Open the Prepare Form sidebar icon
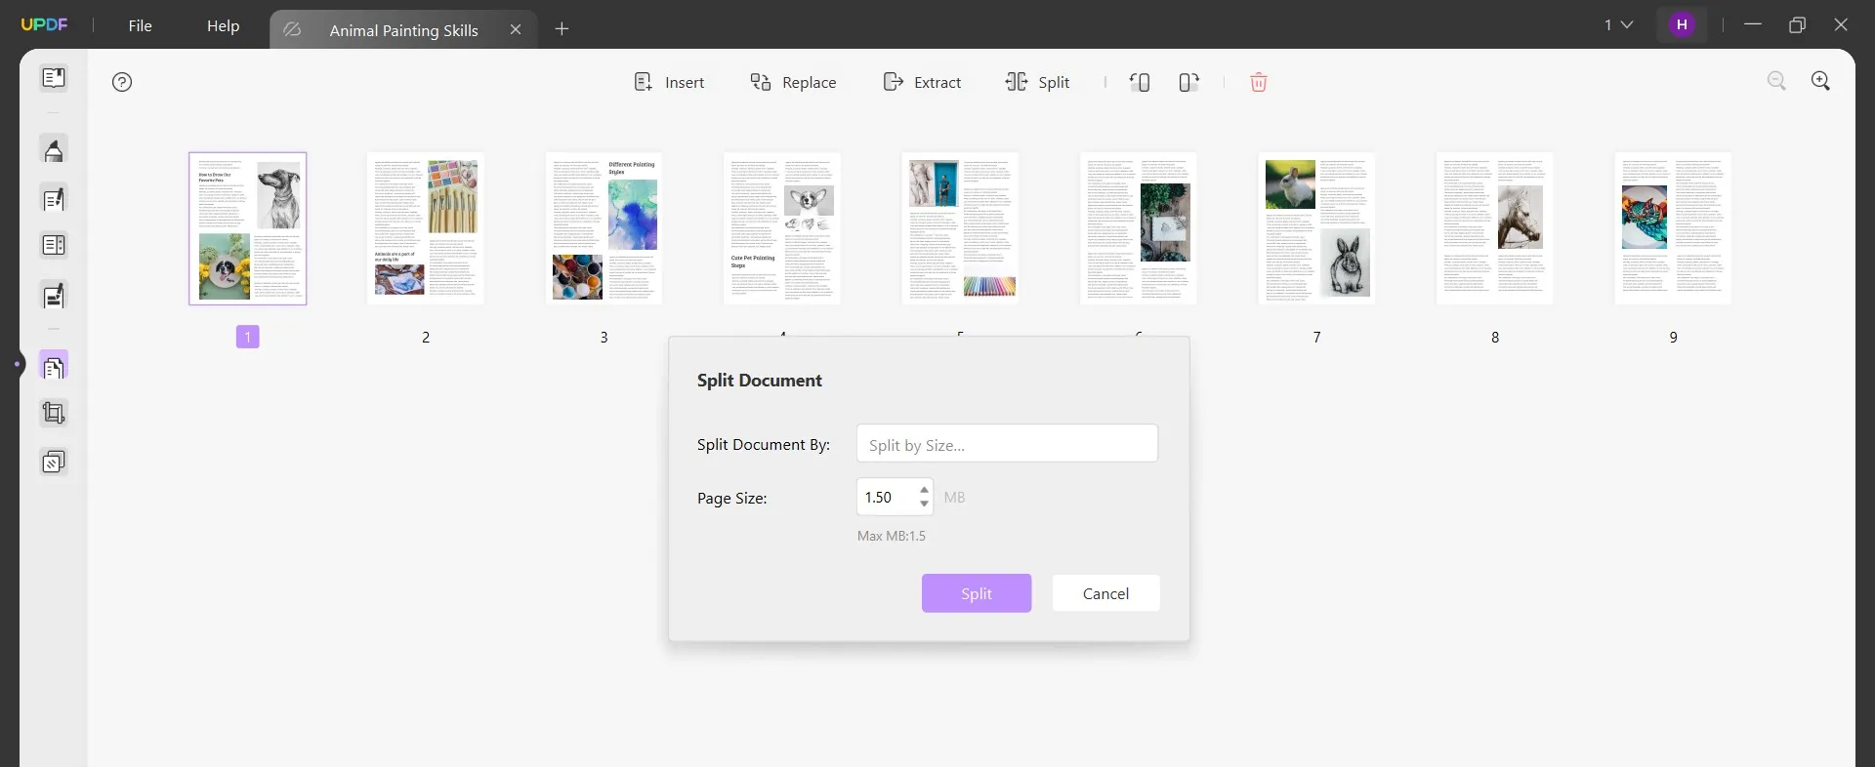The width and height of the screenshot is (1875, 767). pyautogui.click(x=54, y=246)
